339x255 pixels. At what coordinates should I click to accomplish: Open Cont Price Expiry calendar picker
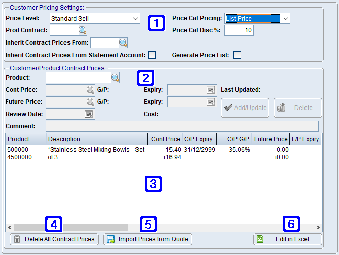coord(211,90)
